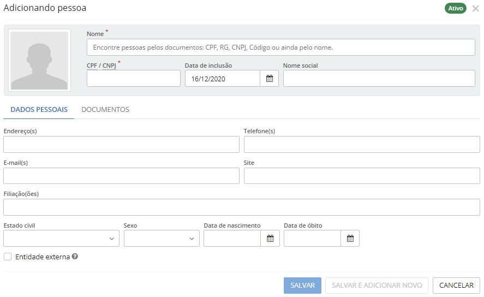This screenshot has height=297, width=484.
Task: Click help icon beside Entidade externa
Action: (x=75, y=257)
